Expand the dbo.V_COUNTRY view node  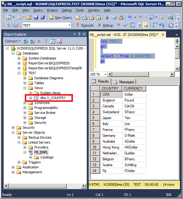pyautogui.click(x=31, y=98)
